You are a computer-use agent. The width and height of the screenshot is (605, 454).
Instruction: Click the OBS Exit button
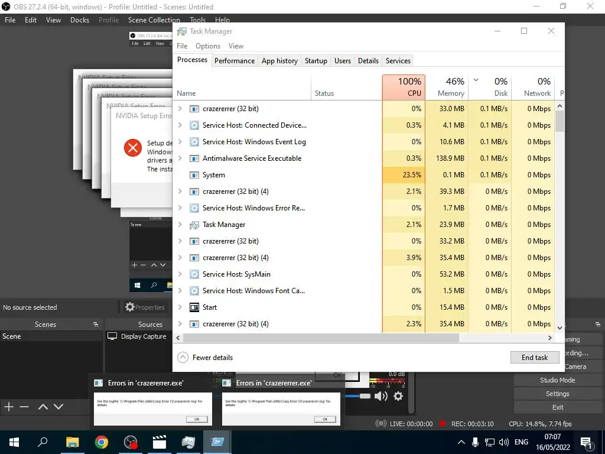point(558,407)
